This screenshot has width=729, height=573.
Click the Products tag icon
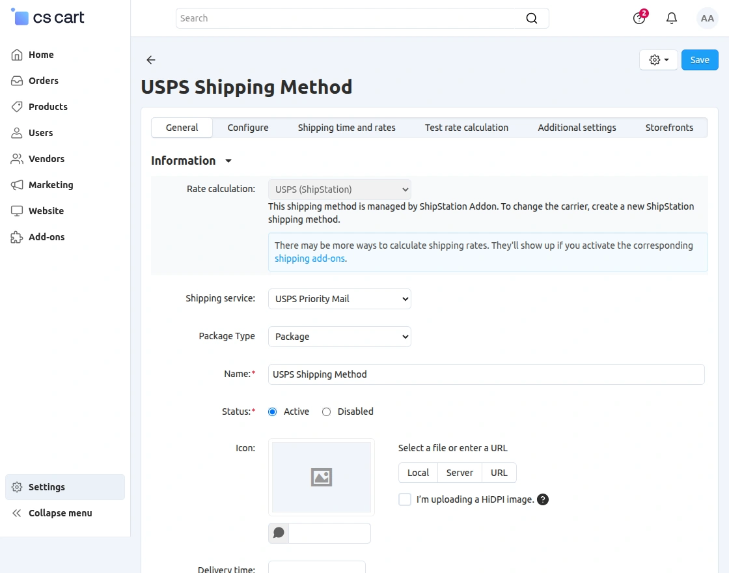[x=17, y=107]
